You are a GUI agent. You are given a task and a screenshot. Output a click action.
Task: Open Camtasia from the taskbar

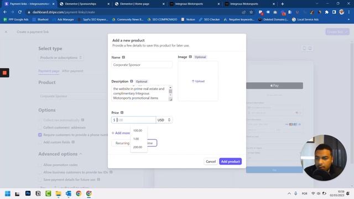(48, 193)
